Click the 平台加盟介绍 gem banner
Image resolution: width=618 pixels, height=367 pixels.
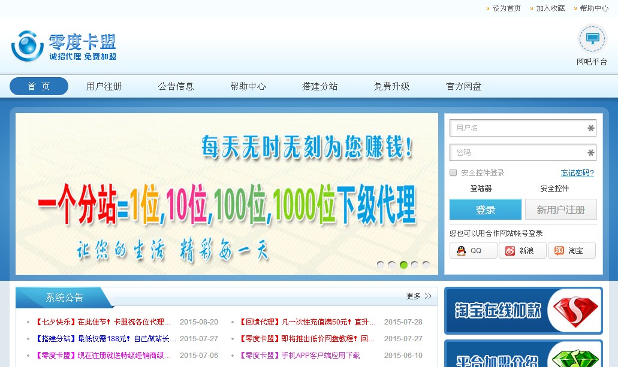point(523,357)
